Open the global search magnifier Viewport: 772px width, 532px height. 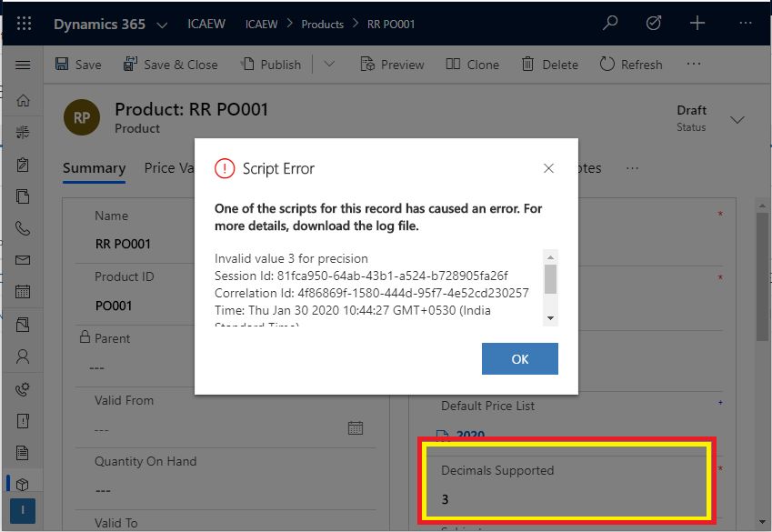click(610, 23)
